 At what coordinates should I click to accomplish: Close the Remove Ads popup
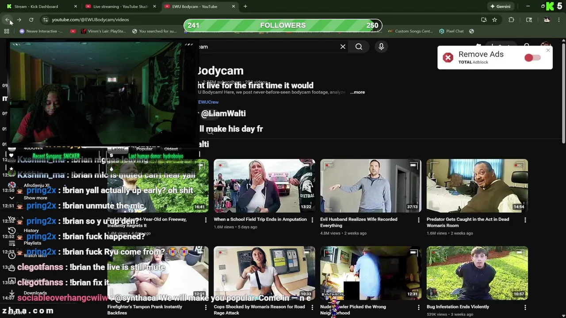pyautogui.click(x=548, y=50)
